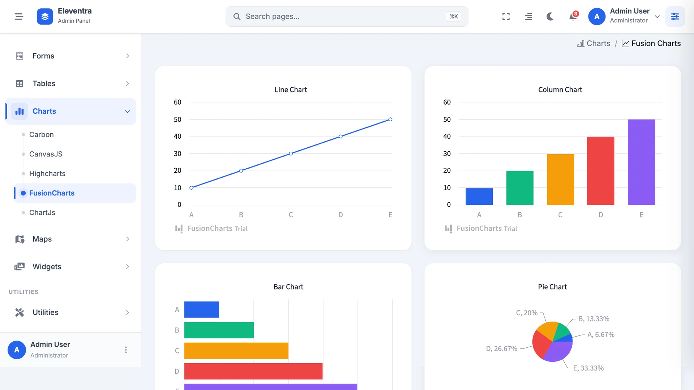Click the green column B bar

point(520,188)
